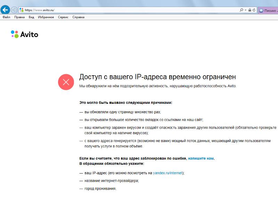Open the Сервис menu

pos(63,17)
